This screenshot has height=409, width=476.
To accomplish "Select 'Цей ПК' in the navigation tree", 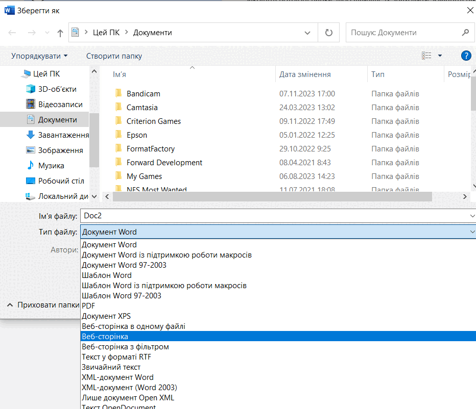I will tap(46, 73).
